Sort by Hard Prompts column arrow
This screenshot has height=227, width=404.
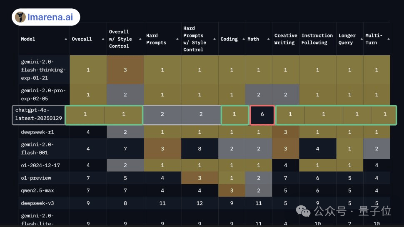click(177, 39)
